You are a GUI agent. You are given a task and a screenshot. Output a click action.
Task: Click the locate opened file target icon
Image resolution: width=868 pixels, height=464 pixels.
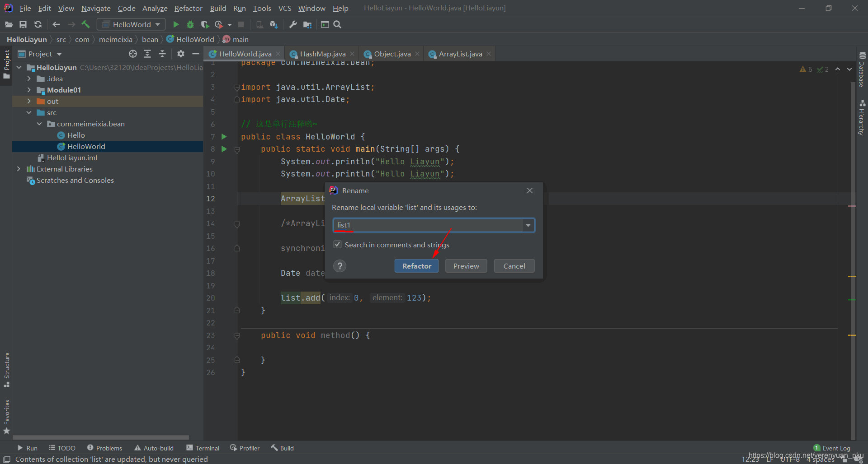click(132, 54)
